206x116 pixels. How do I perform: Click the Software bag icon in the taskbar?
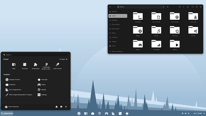click(93, 113)
